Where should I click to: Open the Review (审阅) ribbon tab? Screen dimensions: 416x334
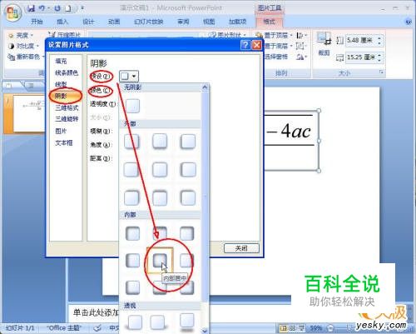tap(183, 22)
